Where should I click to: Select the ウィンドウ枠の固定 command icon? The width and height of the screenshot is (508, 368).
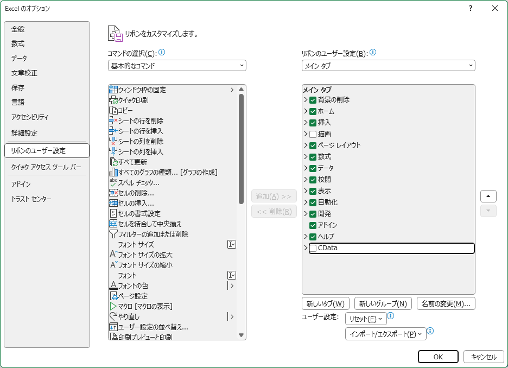click(113, 90)
